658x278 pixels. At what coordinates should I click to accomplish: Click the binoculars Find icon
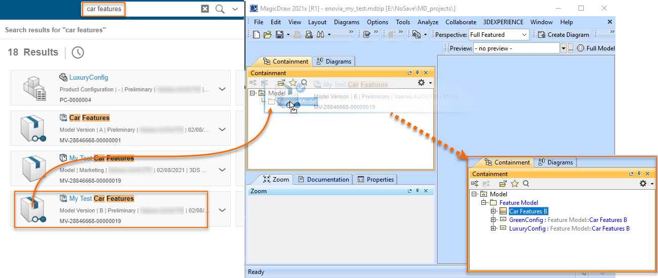coord(320,34)
